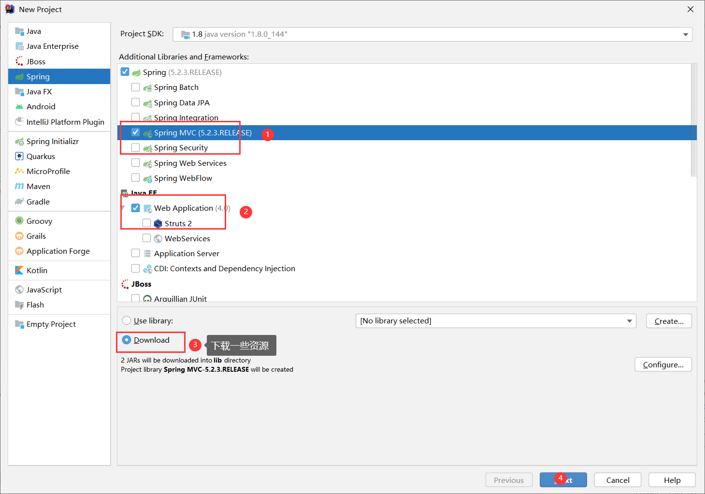Choose Gradle project type
The width and height of the screenshot is (705, 494).
click(x=59, y=202)
